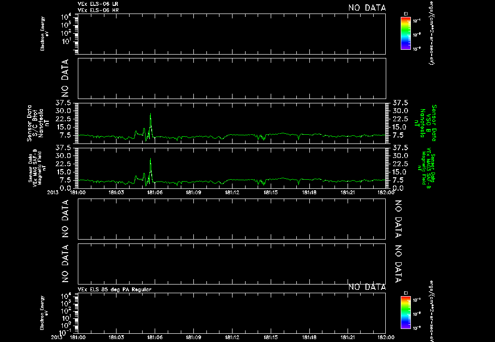This screenshot has height=342, width=495.
Task: Click the green 'VEx MAG3 SAF-B' axis label
Action: [426, 168]
